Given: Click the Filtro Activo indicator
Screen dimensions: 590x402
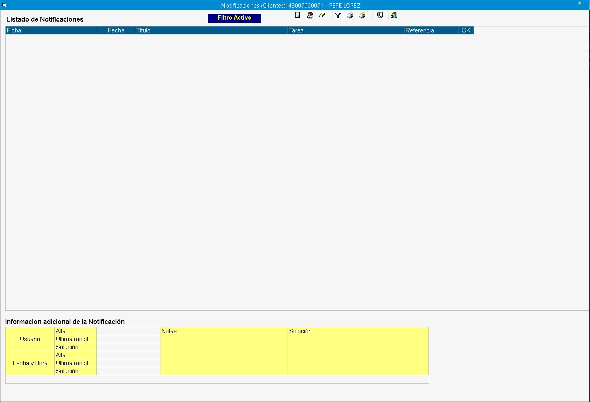Looking at the screenshot, I should (234, 18).
